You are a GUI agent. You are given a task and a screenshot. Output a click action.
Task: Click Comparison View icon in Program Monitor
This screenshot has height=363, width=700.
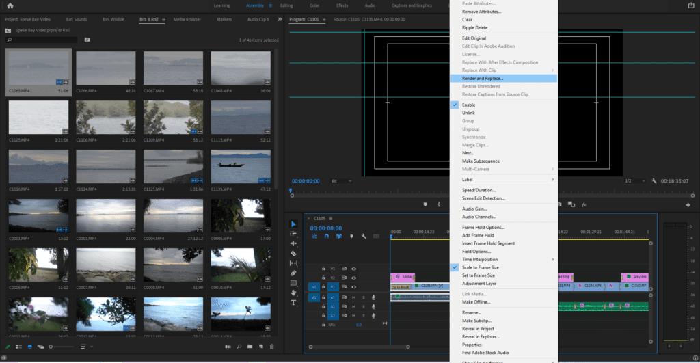coord(571,204)
